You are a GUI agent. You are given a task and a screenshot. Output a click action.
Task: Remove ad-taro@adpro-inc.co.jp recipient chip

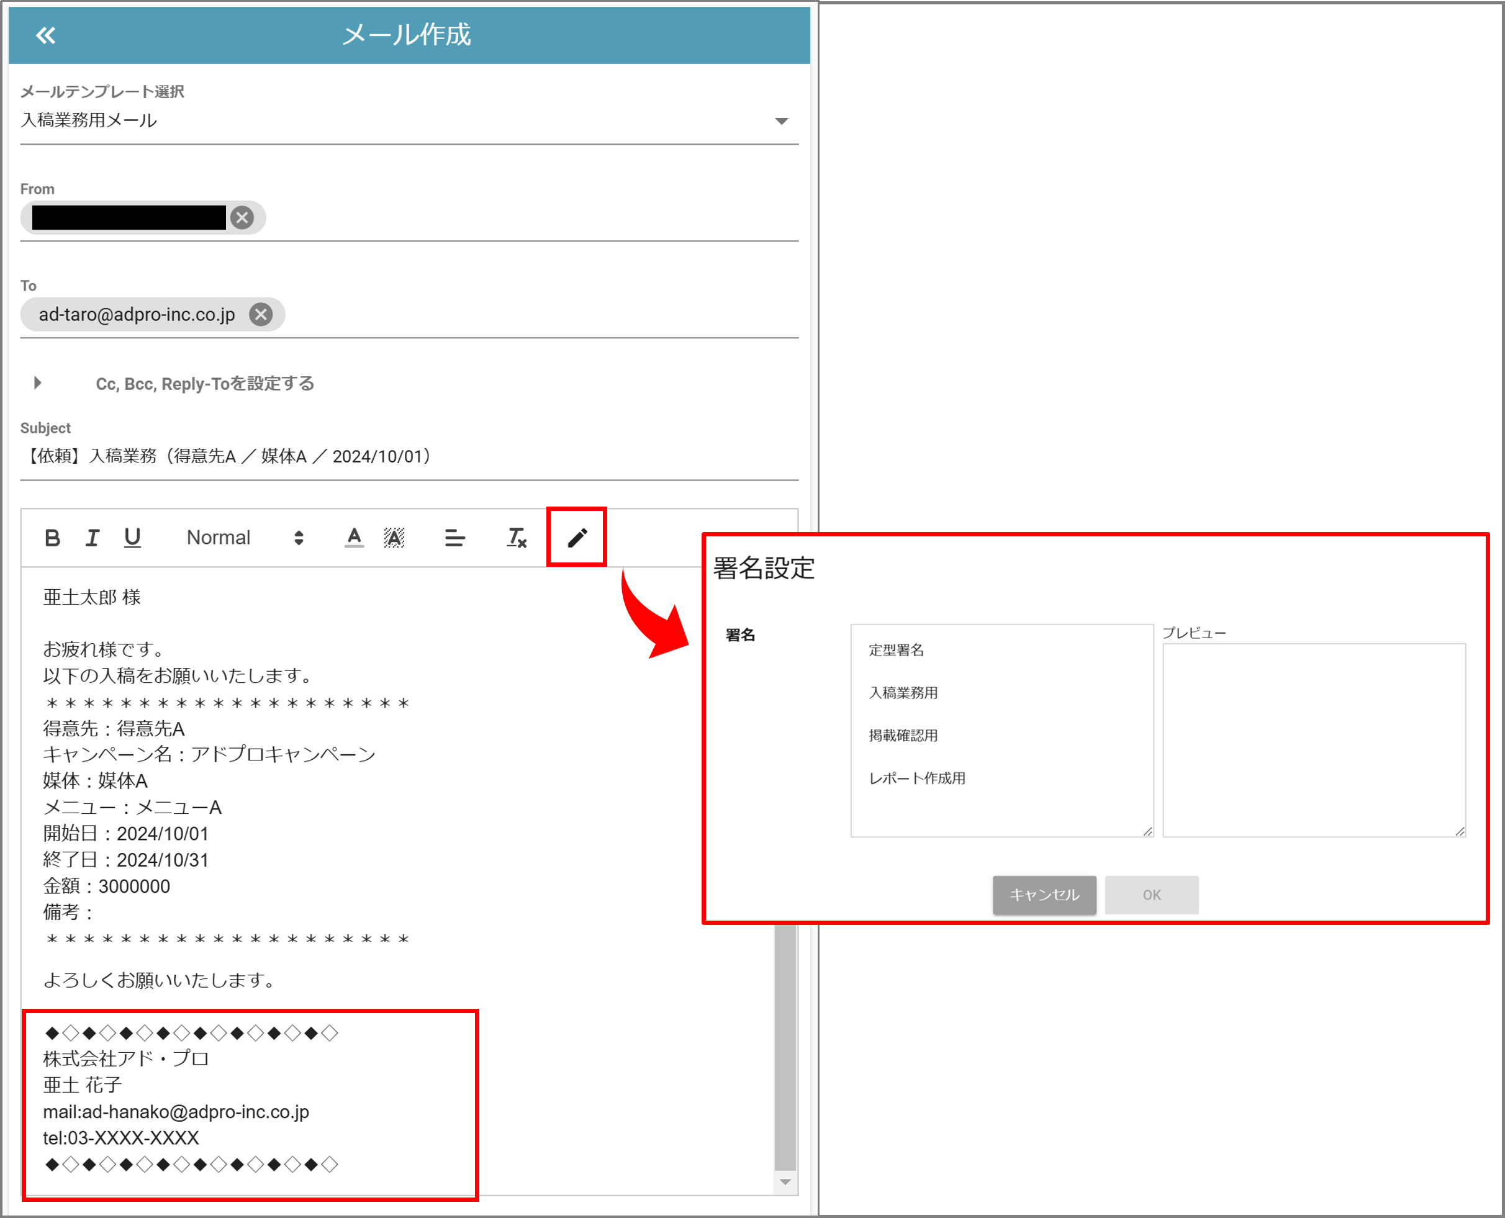click(261, 314)
